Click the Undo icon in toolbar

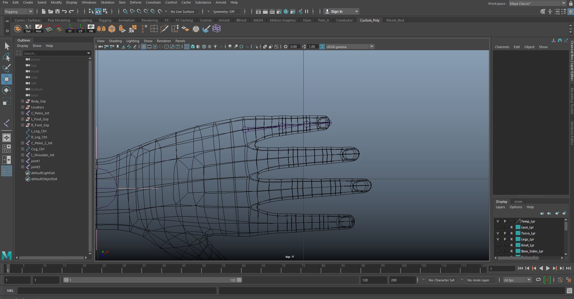point(64,12)
